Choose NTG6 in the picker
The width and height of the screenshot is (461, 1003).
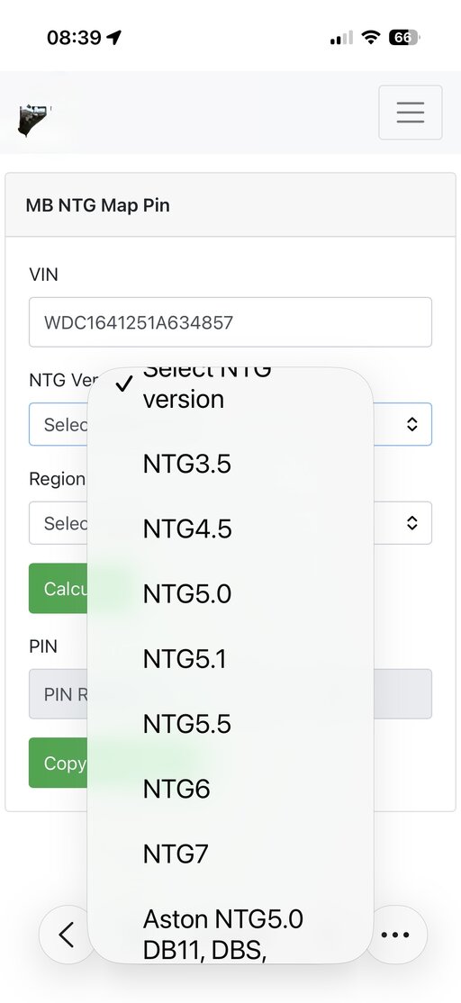[230, 790]
